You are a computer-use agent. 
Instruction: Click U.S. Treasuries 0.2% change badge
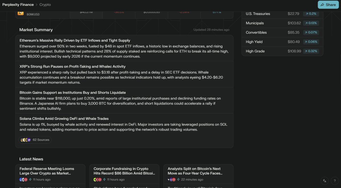click(x=311, y=14)
